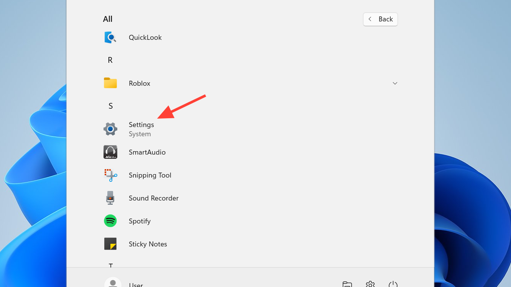Open Snipping Tool via its scissors icon
The image size is (511, 287).
click(110, 175)
